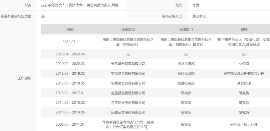Select 民生证券股份有限公司 employer cell
This screenshot has height=131, width=270.
click(x=128, y=112)
